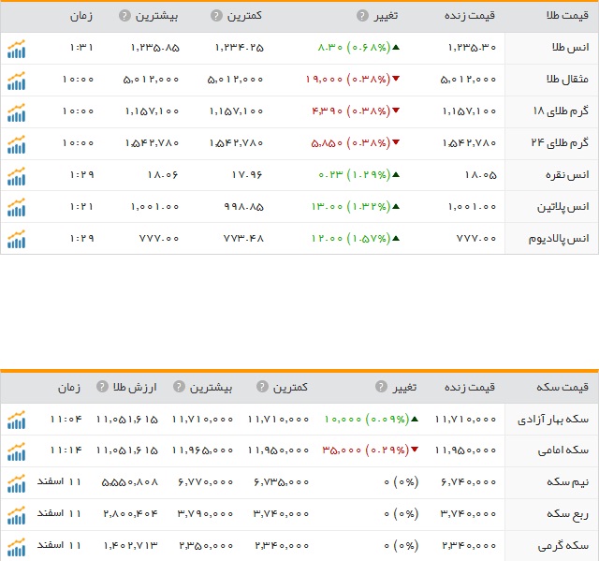Click live price ۱,۵۴۲,۷۸۰ of گرم طلای ۲۴
Image resolution: width=599 pixels, height=561 pixels.
469,143
